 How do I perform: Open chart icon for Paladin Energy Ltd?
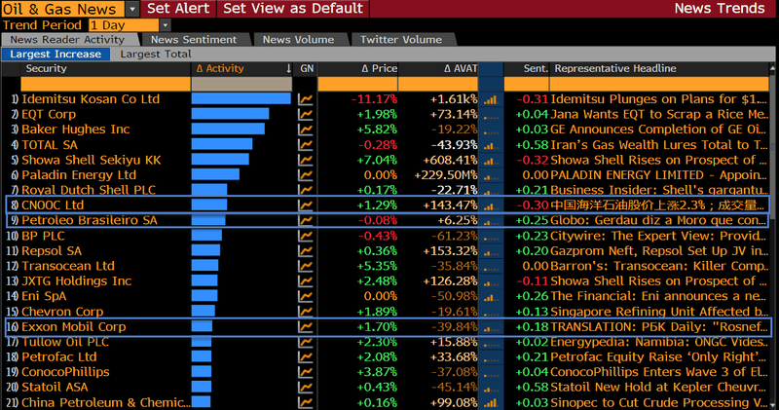(305, 175)
